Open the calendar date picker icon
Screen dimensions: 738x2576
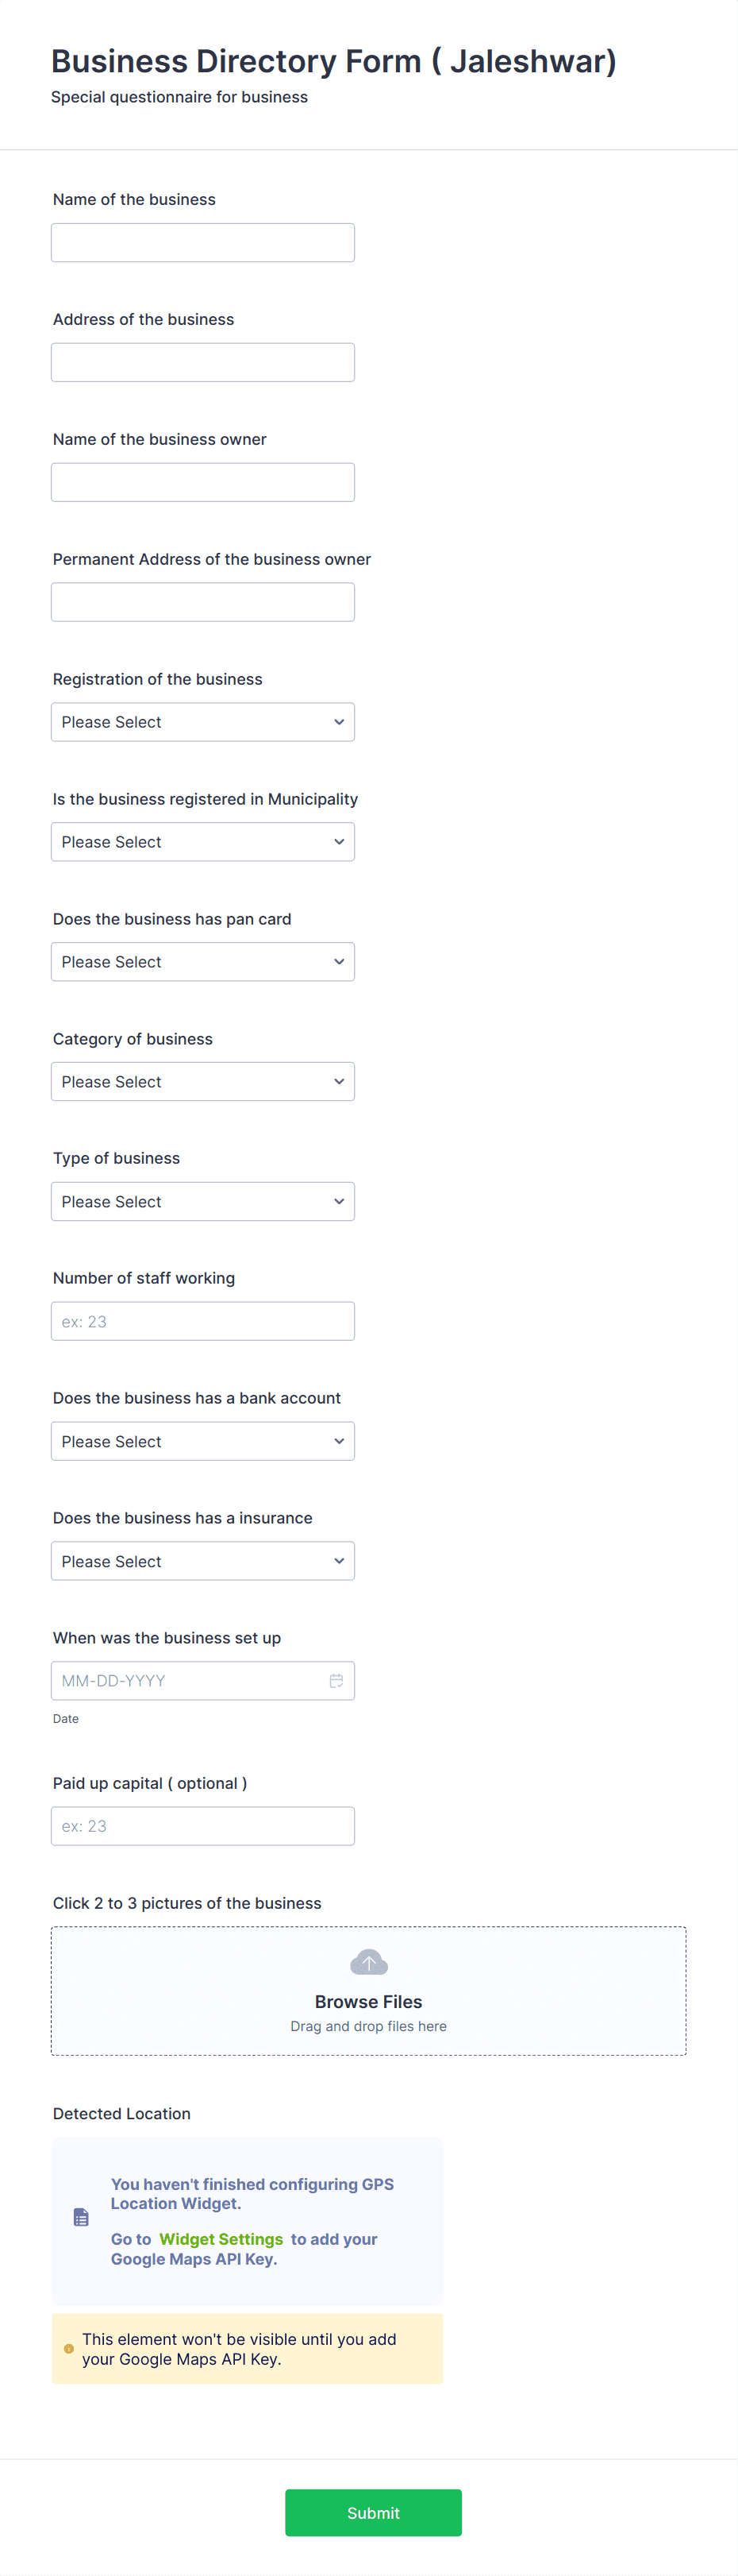[x=336, y=1680]
